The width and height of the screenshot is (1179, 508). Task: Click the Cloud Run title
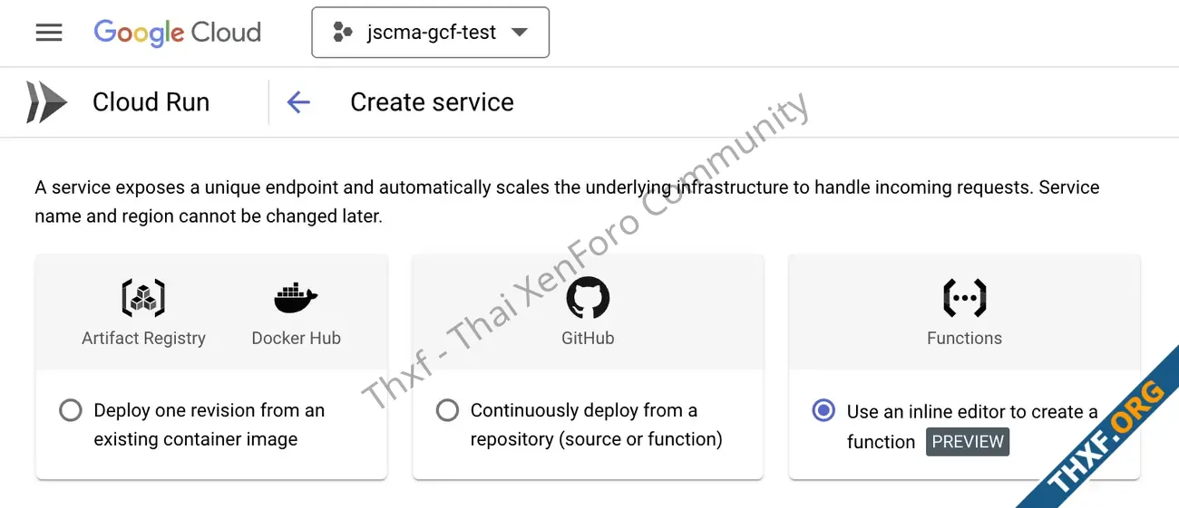151,102
